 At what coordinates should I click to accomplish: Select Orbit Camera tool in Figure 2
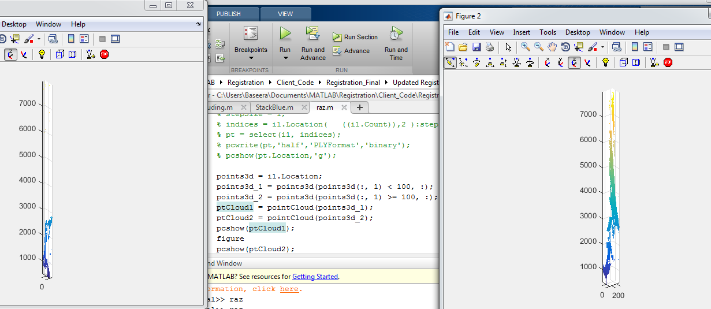pyautogui.click(x=450, y=62)
